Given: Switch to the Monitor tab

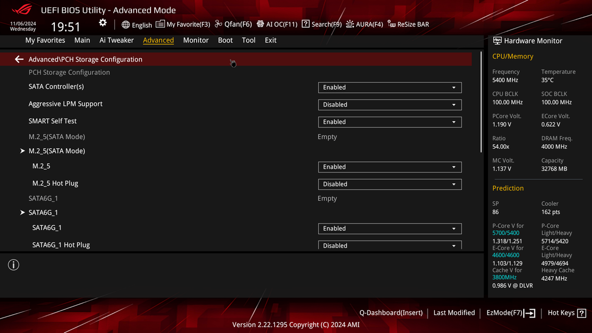Looking at the screenshot, I should point(195,41).
